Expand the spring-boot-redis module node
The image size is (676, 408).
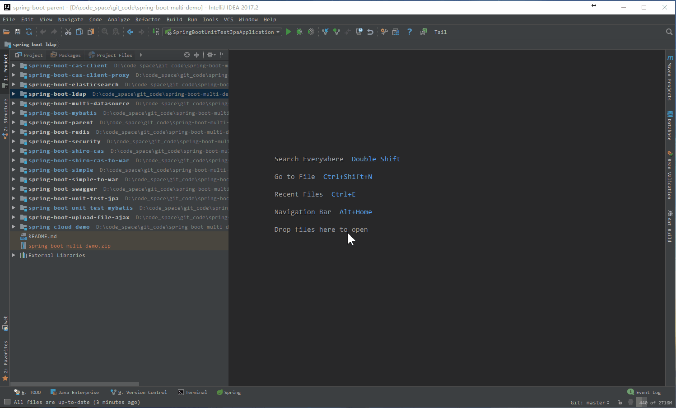pyautogui.click(x=14, y=132)
